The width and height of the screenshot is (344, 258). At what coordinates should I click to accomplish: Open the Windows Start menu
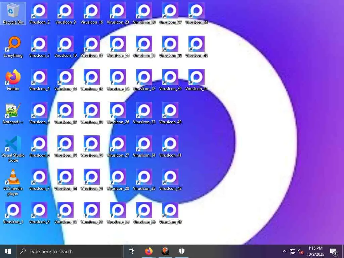point(8,251)
